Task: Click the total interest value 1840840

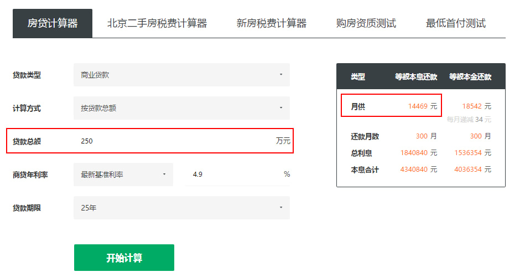Action: coord(414,153)
